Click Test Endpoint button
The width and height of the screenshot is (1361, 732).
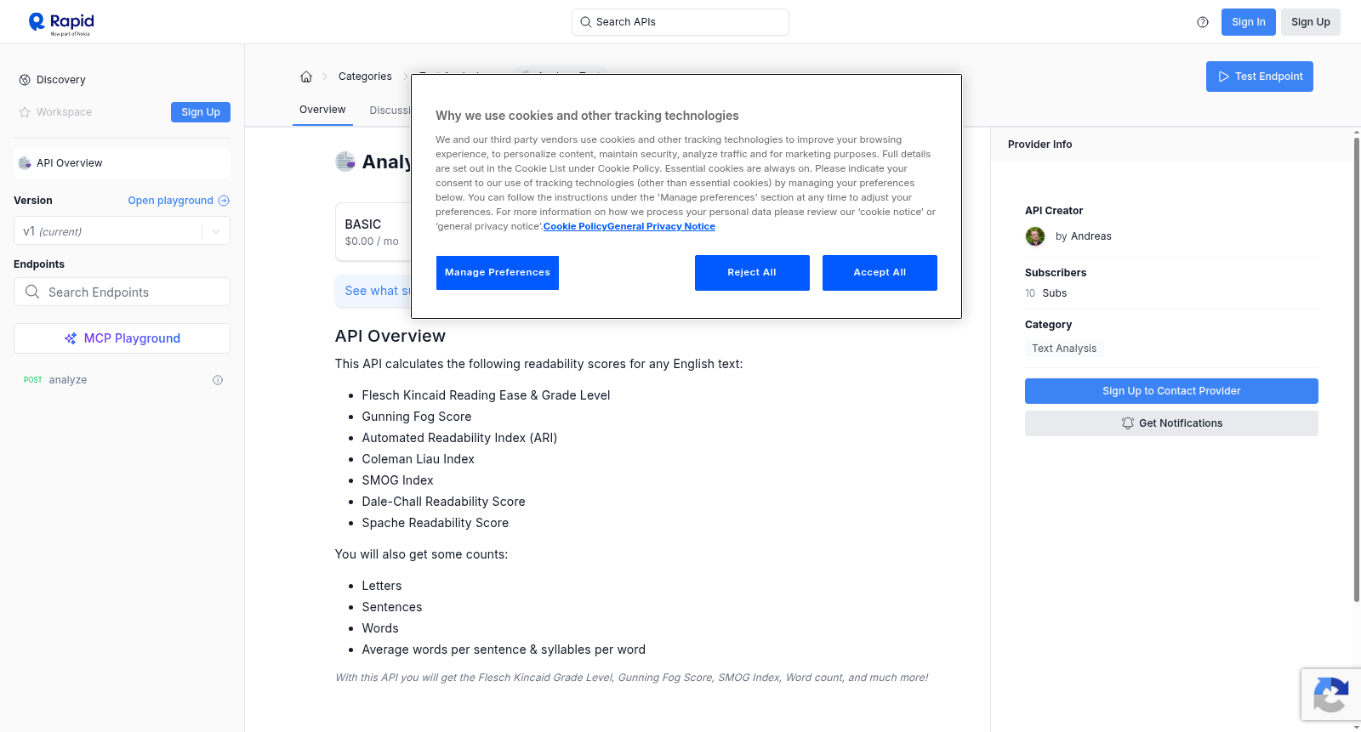click(x=1260, y=77)
